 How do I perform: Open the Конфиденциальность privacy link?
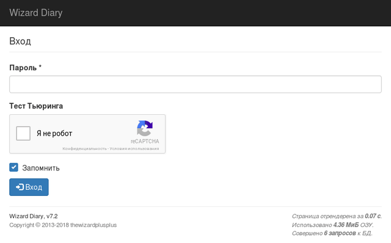[x=84, y=148]
